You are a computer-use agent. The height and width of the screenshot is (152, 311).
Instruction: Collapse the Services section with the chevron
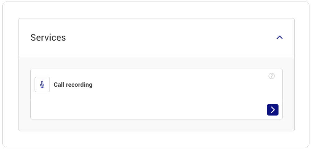(x=279, y=37)
